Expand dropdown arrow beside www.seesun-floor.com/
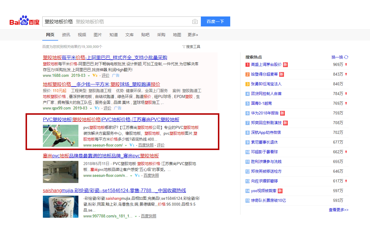Image resolution: width=370 pixels, height=238 pixels. pos(126,145)
